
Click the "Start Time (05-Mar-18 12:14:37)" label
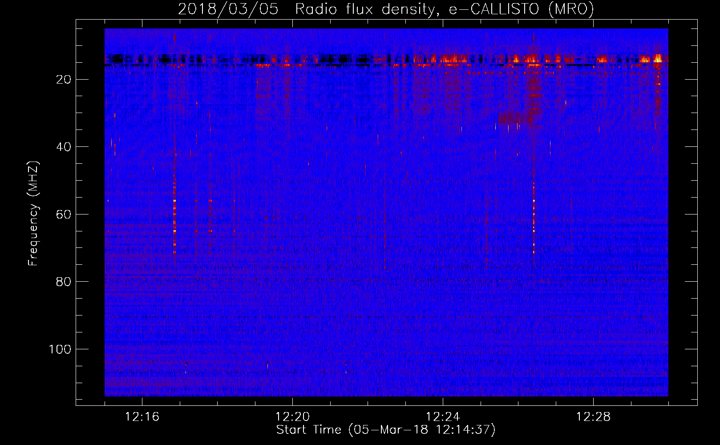(386, 430)
